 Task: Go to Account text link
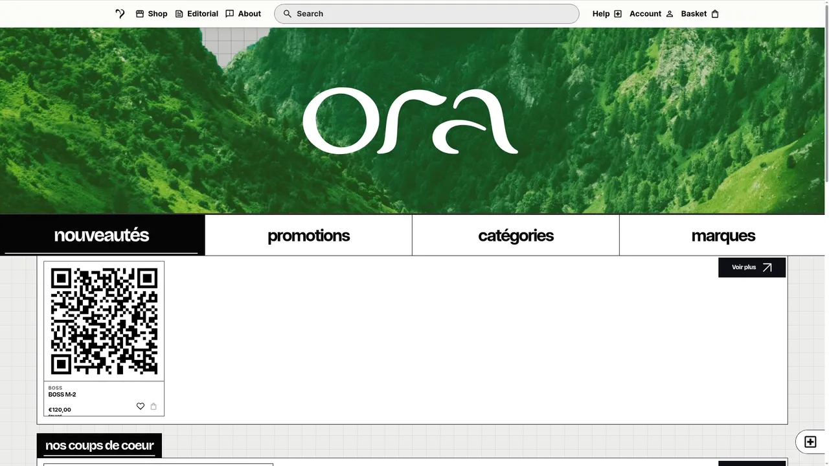click(x=645, y=14)
